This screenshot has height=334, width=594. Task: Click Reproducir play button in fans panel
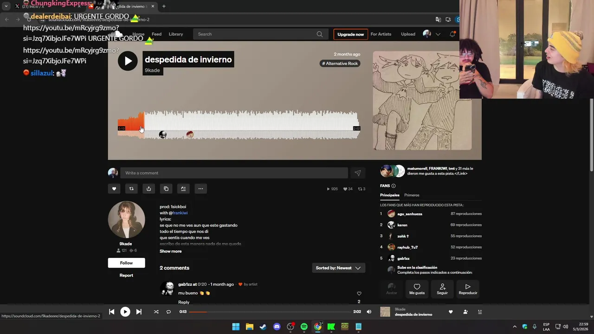point(468,289)
